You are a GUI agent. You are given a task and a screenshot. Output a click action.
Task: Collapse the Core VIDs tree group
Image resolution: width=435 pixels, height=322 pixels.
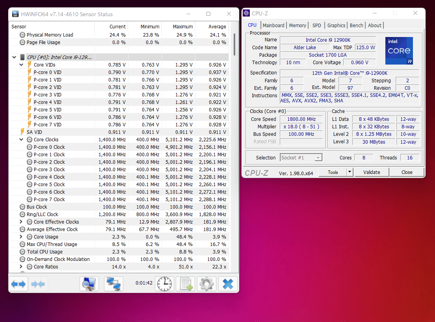click(x=21, y=65)
